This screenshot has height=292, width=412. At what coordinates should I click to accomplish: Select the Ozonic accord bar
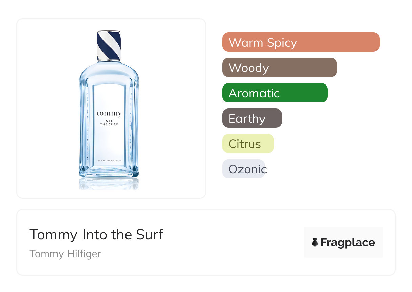[244, 169]
